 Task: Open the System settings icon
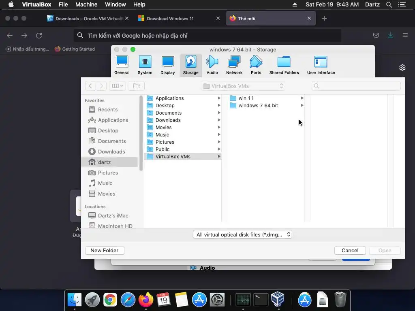[x=145, y=65]
